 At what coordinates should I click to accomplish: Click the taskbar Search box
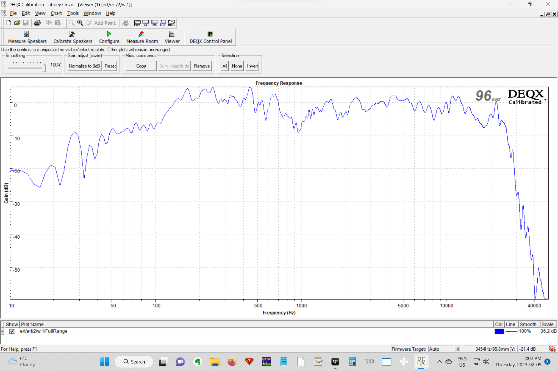[134, 362]
